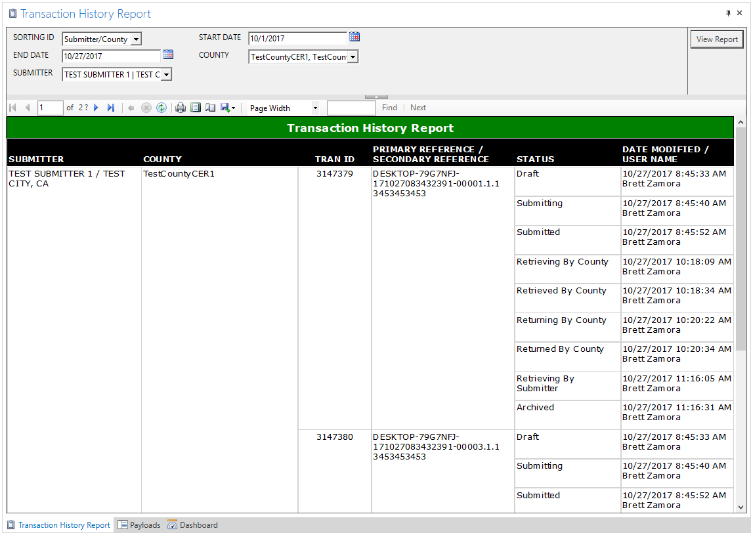Viewport: 751px width, 535px height.
Task: Click the find text input box
Action: 351,108
